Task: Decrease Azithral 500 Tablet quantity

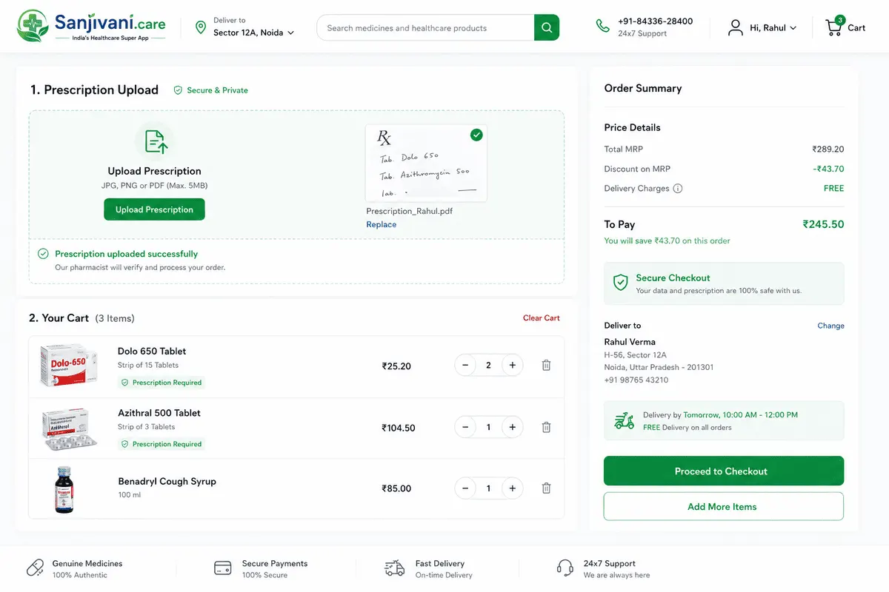Action: [465, 427]
